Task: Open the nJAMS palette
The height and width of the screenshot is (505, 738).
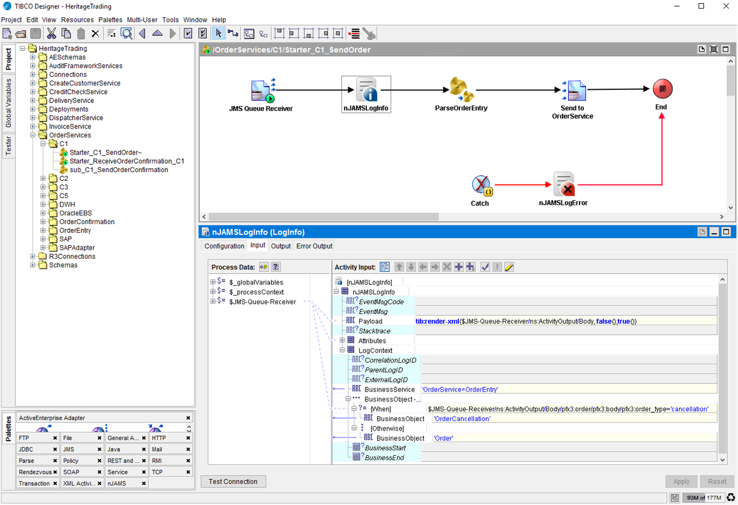Action: pos(123,483)
